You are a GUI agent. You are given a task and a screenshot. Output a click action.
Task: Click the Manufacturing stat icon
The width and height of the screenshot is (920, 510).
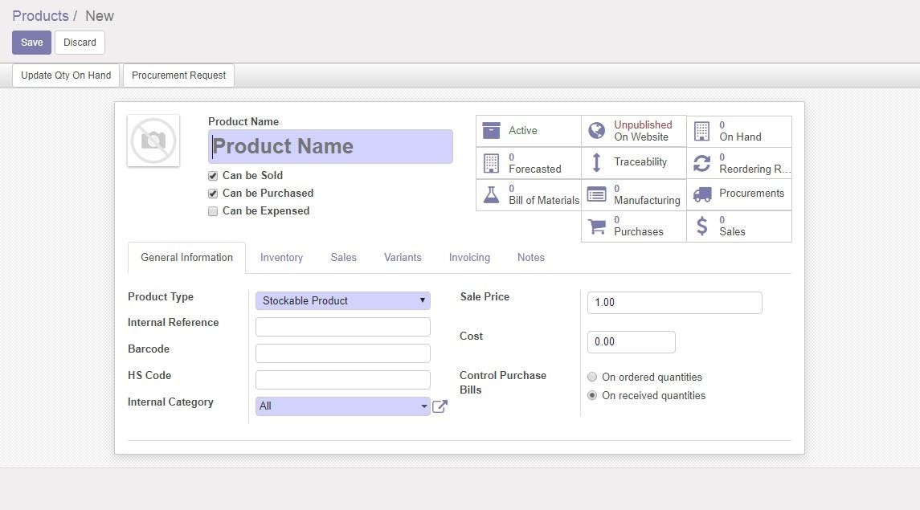pyautogui.click(x=596, y=194)
